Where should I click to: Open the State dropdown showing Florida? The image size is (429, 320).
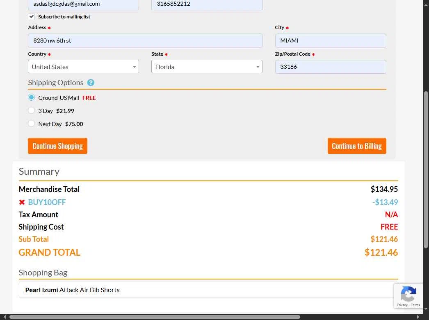tap(207, 67)
